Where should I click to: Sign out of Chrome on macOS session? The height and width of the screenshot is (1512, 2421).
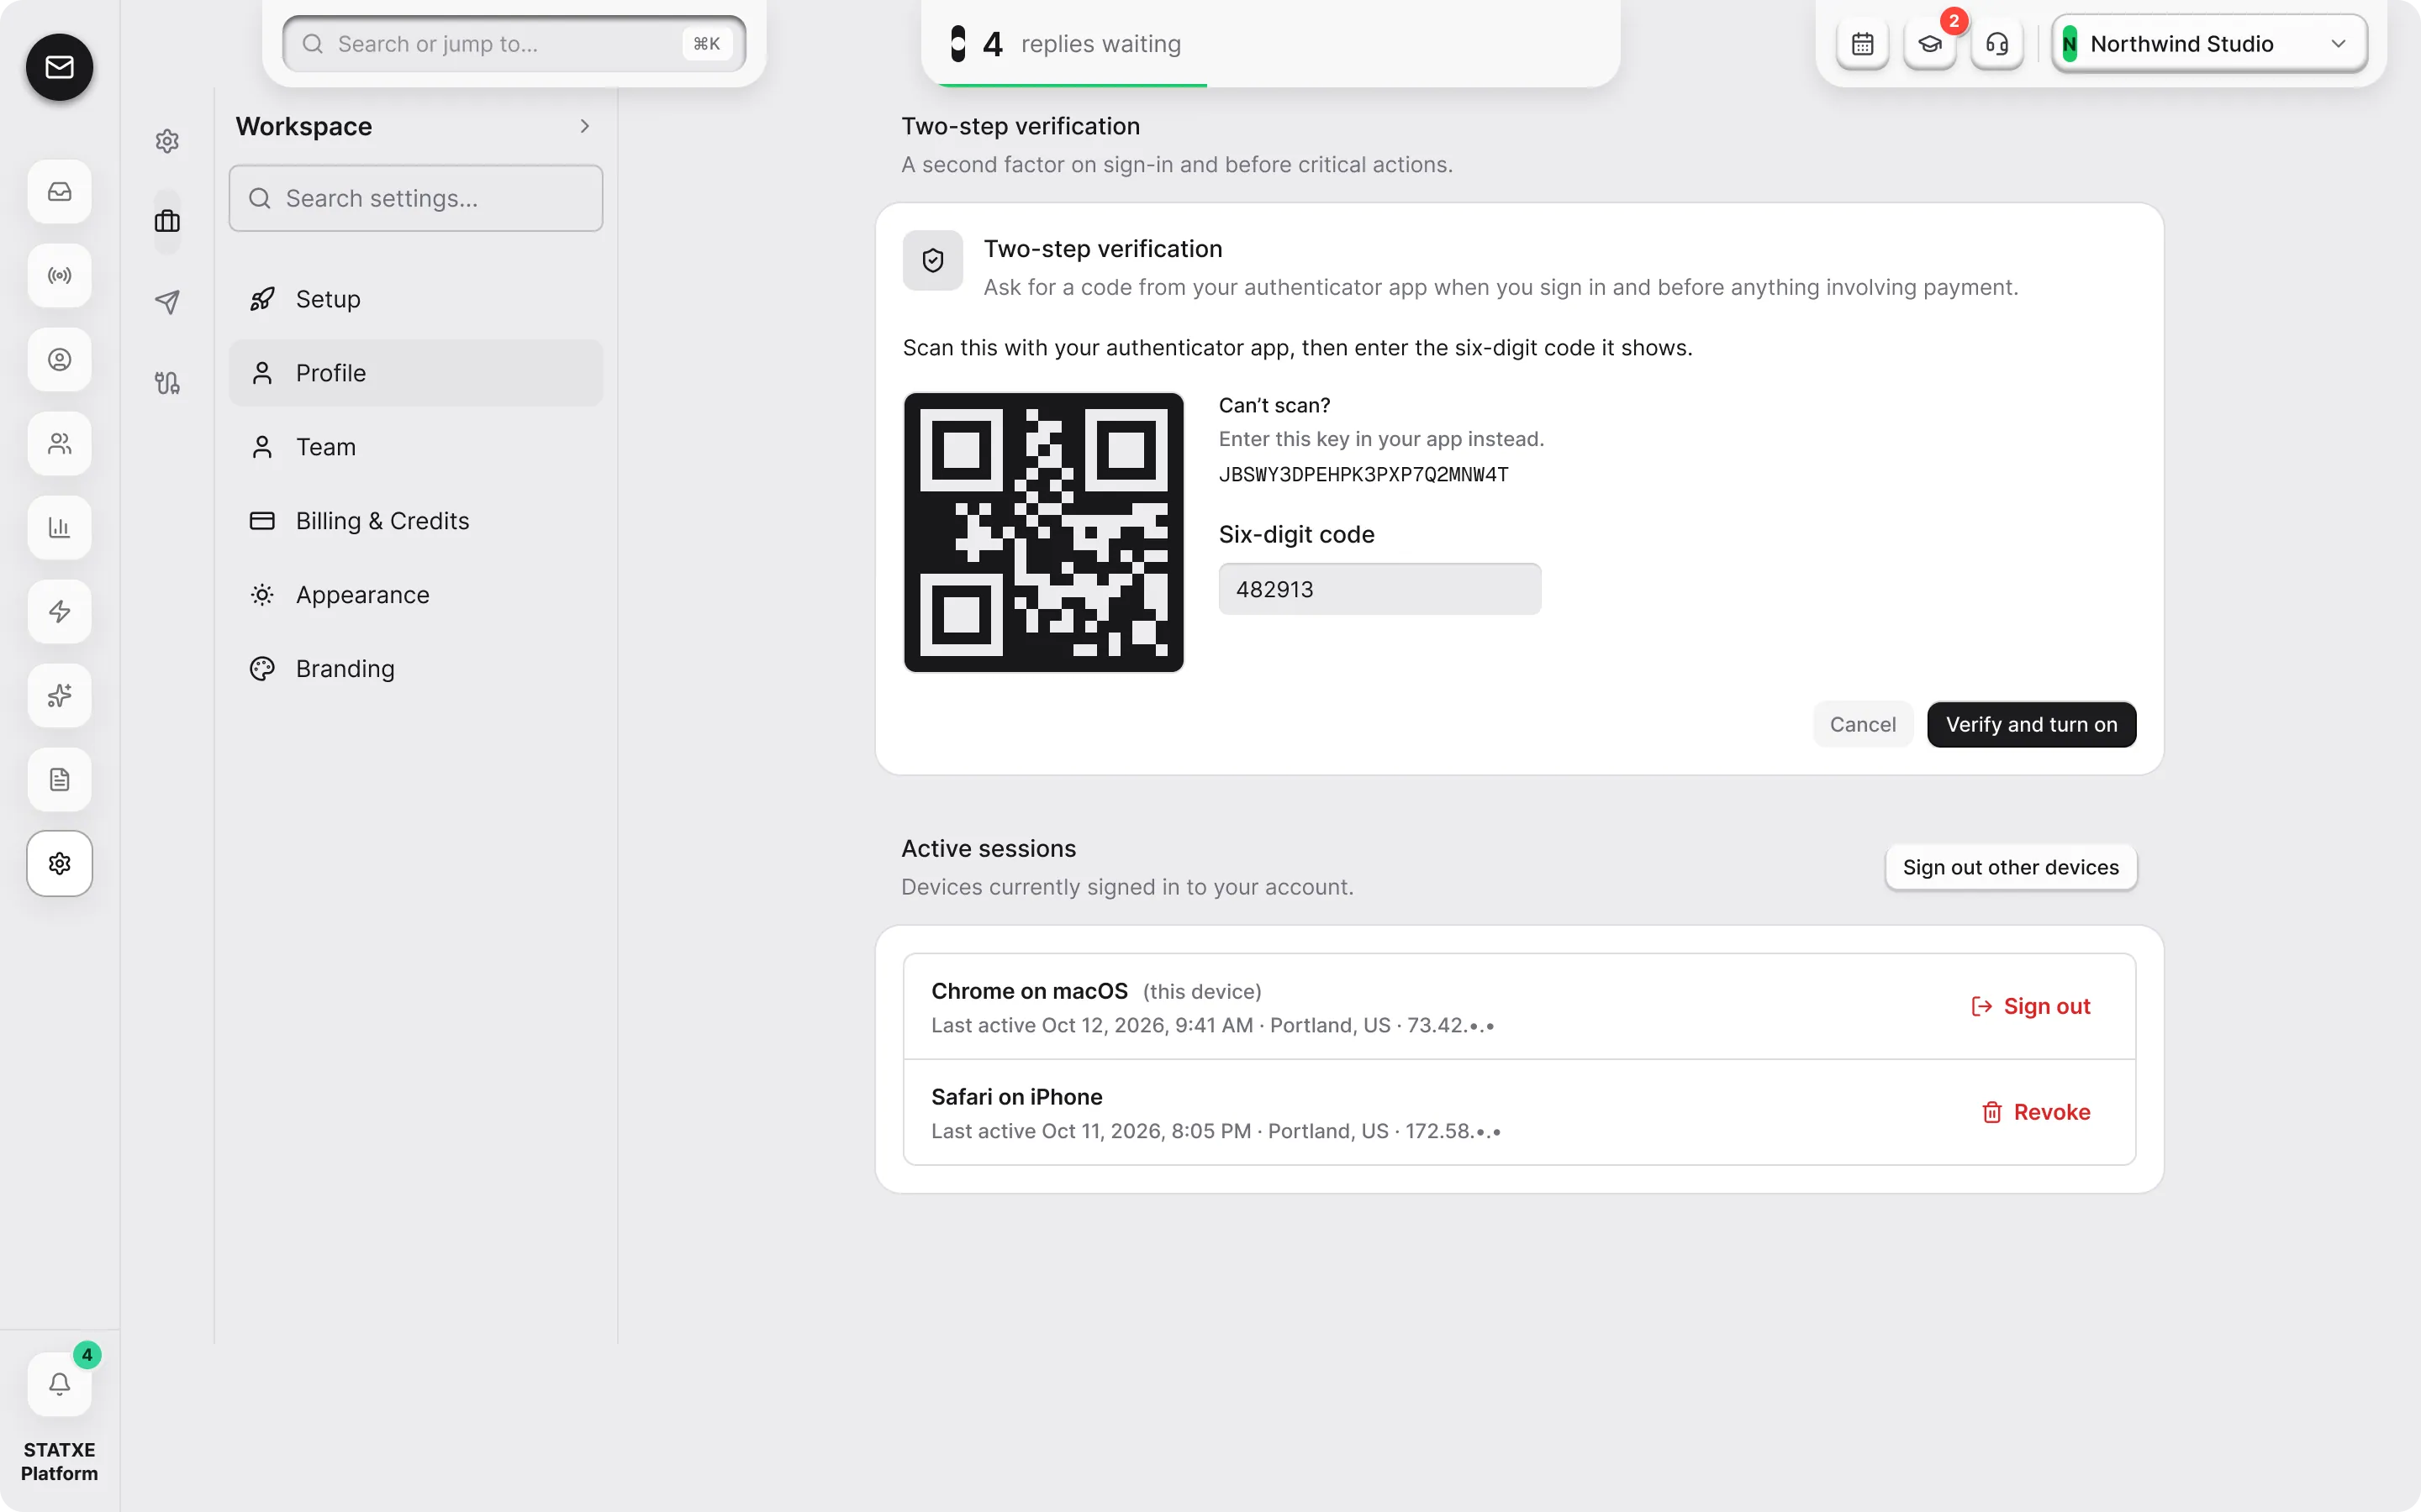pos(2030,1006)
